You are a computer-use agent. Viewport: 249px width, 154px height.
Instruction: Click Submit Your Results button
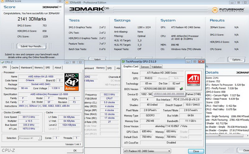pyautogui.click(x=32, y=46)
